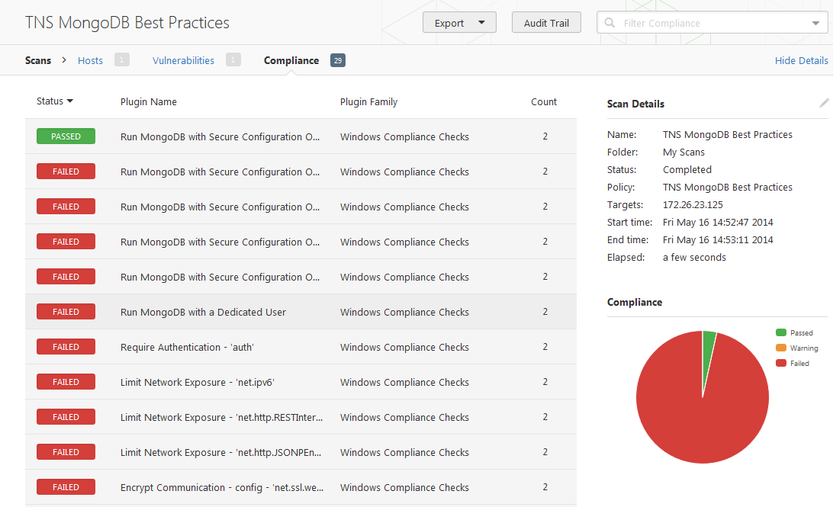Click the start time 'Fri May 16 14:52:47 2014'
Screen dimensions: 833x507
click(718, 223)
